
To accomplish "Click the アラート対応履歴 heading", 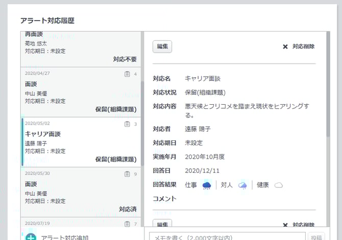I will [47, 21].
